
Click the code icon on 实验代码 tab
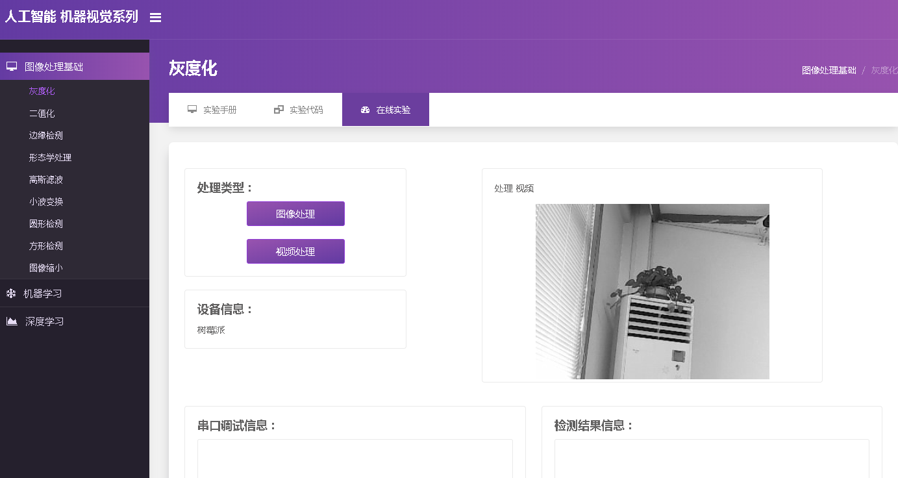coord(279,109)
